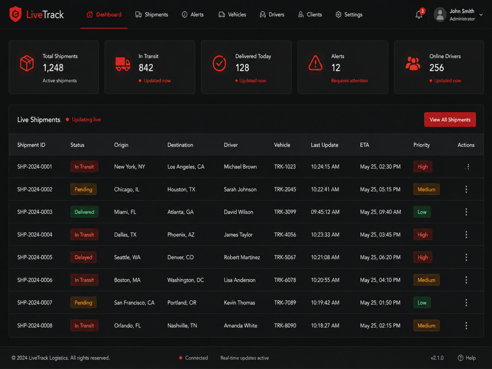Open the Settings menu item
492x369 pixels.
point(349,15)
